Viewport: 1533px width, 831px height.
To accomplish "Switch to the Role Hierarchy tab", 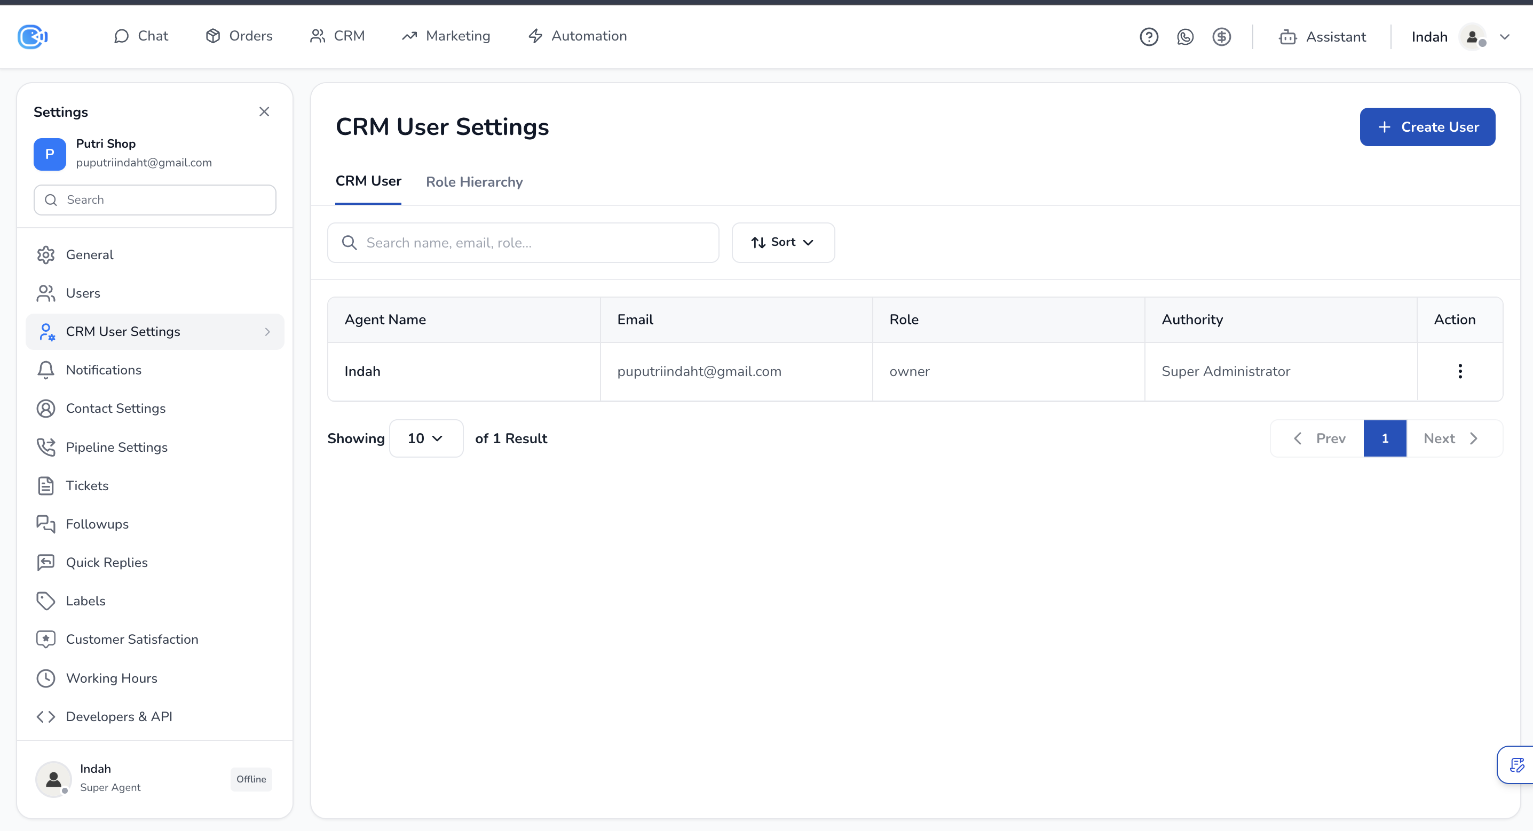I will 473,182.
